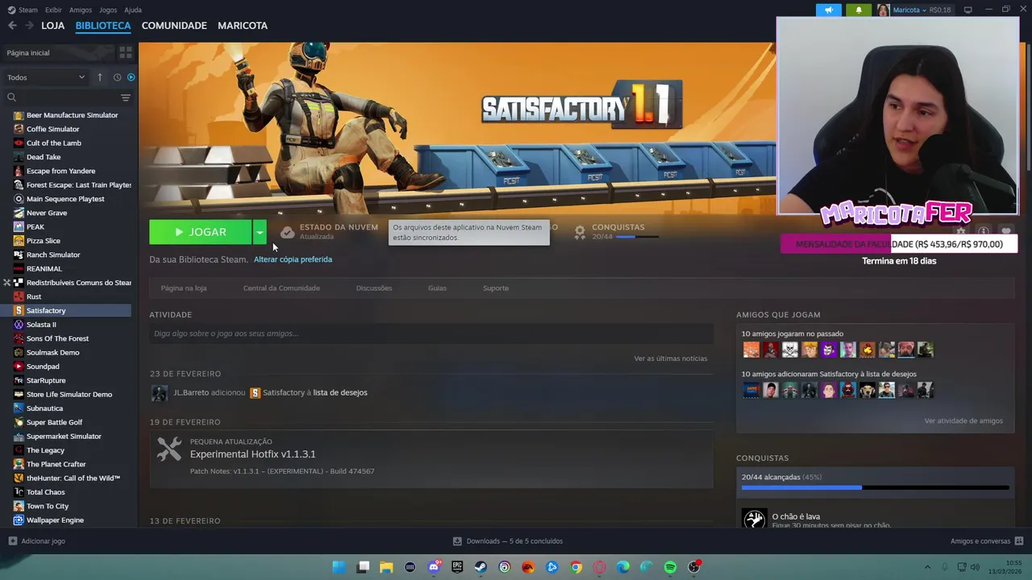
Task: Click the library search magnifier icon
Action: (x=11, y=97)
